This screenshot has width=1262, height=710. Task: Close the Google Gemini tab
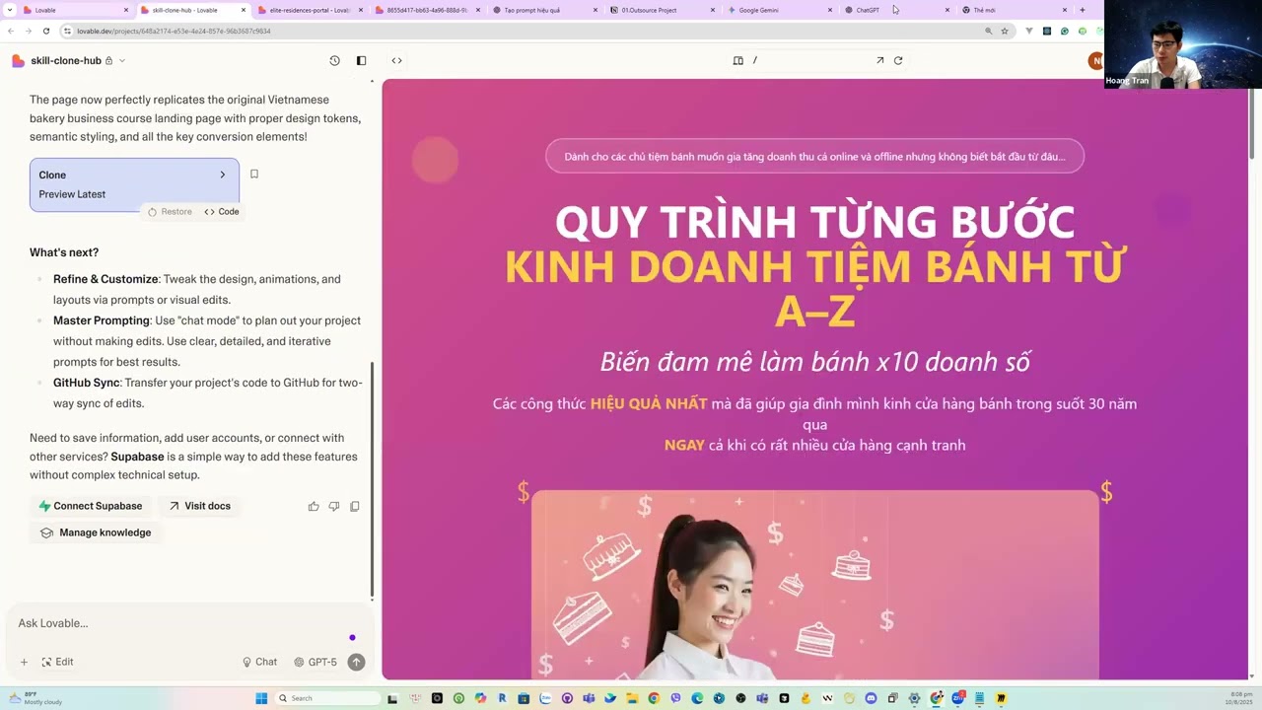830,10
